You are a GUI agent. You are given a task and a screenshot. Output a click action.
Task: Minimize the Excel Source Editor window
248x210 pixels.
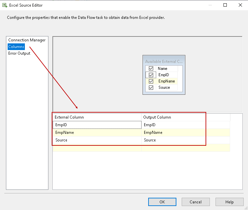[210, 5]
